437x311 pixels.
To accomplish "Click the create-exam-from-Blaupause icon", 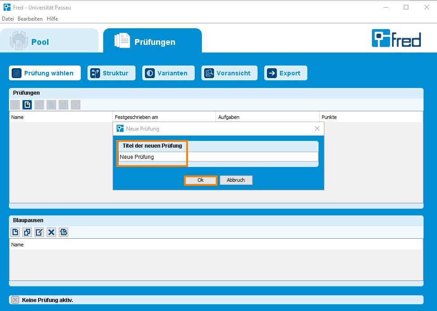I will (x=63, y=232).
